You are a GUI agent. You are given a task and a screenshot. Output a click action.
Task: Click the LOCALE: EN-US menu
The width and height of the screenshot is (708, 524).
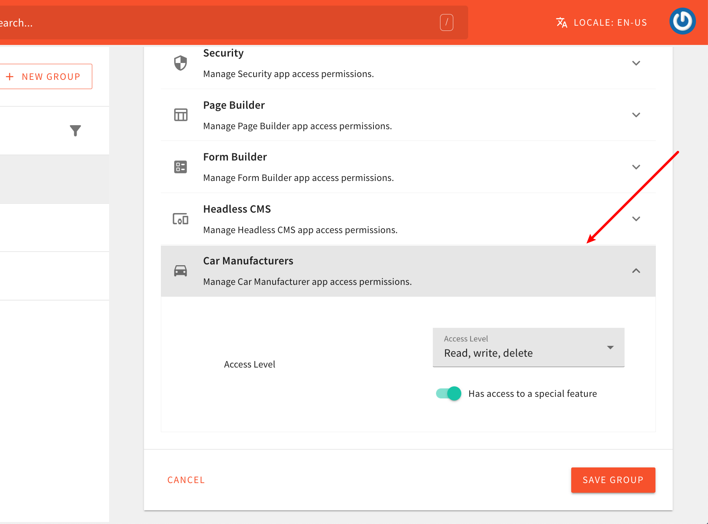tap(610, 22)
